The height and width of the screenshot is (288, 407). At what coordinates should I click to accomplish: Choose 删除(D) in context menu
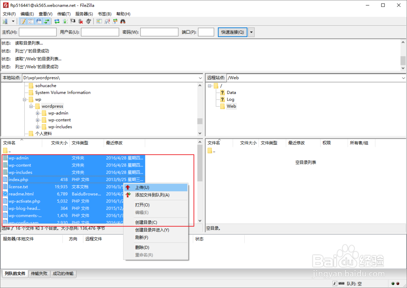tap(156, 247)
